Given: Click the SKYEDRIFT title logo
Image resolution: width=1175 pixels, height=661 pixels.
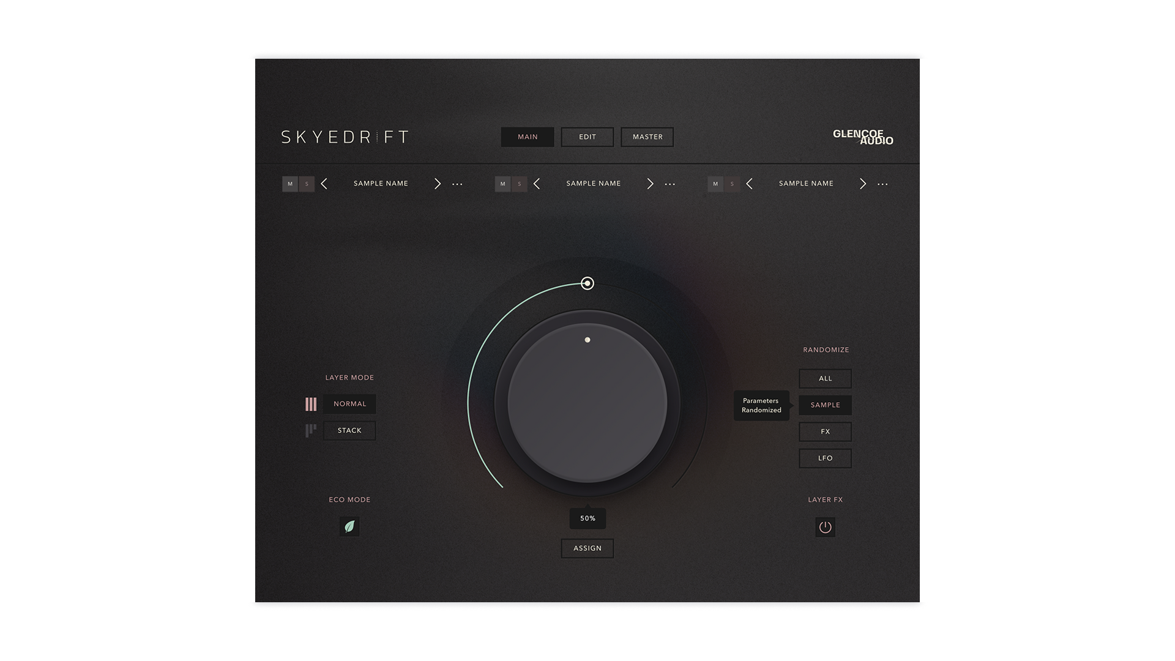Looking at the screenshot, I should pyautogui.click(x=345, y=137).
